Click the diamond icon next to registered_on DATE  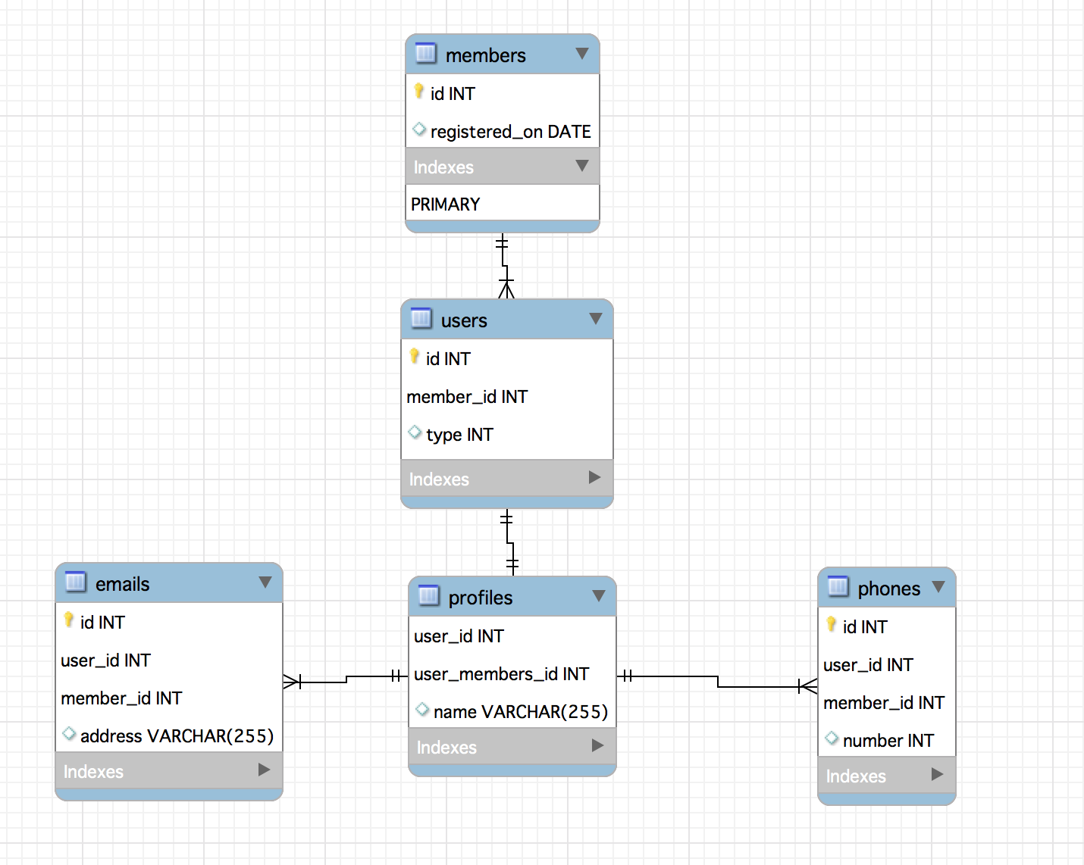pyautogui.click(x=419, y=130)
